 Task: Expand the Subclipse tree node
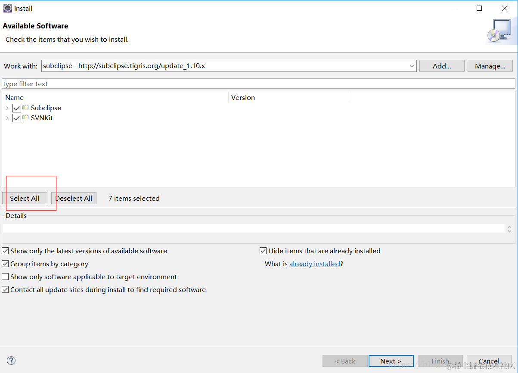pos(7,108)
